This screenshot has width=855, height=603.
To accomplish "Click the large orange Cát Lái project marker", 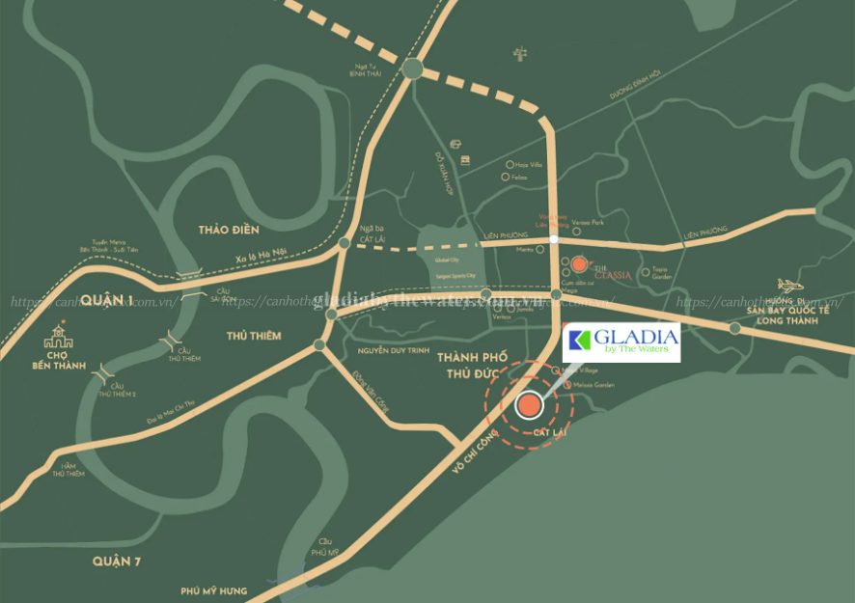I will point(529,405).
